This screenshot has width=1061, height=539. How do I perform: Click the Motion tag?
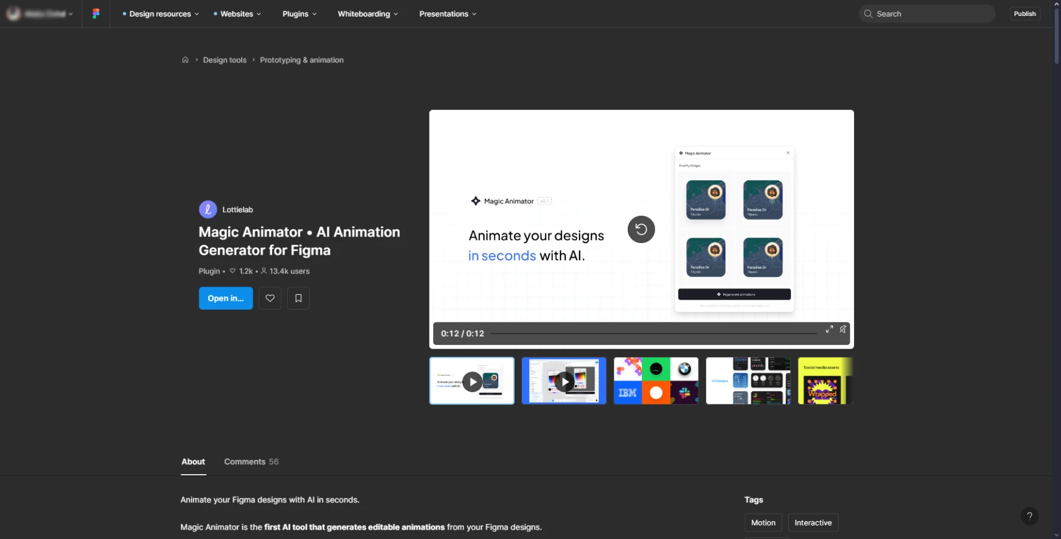[x=763, y=522]
